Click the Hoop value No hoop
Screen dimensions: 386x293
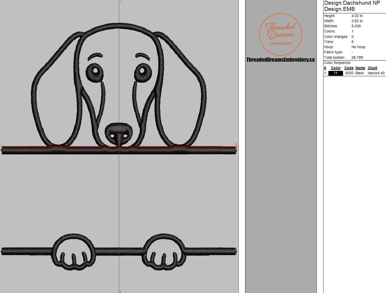pos(358,47)
